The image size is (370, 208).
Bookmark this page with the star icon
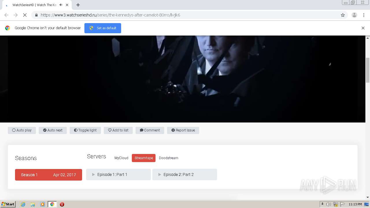tap(343, 15)
